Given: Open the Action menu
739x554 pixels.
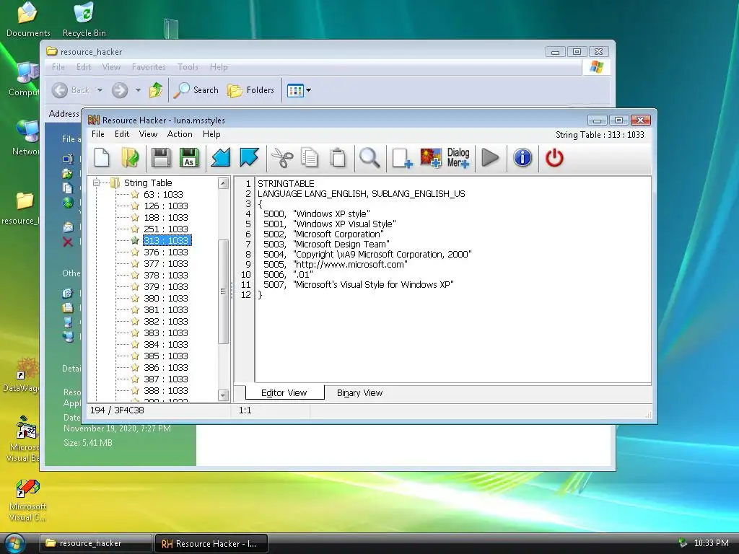Looking at the screenshot, I should tap(180, 134).
